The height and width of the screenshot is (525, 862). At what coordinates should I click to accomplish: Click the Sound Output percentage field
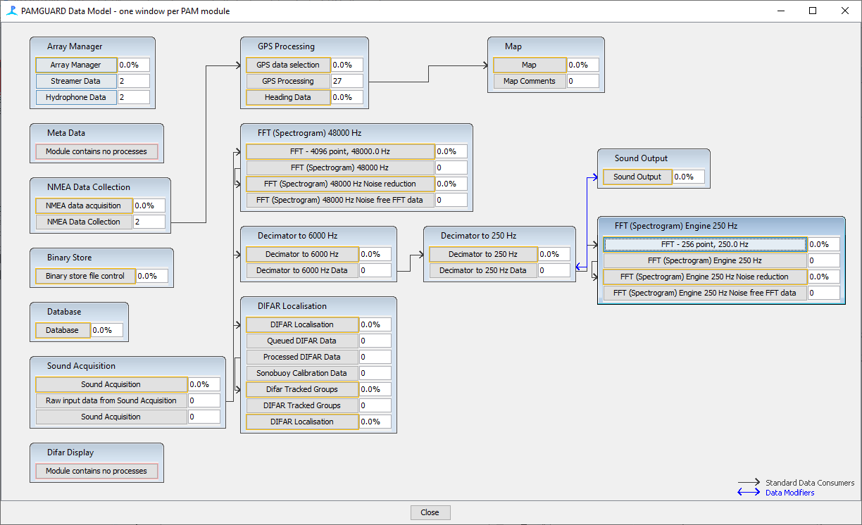(x=689, y=177)
